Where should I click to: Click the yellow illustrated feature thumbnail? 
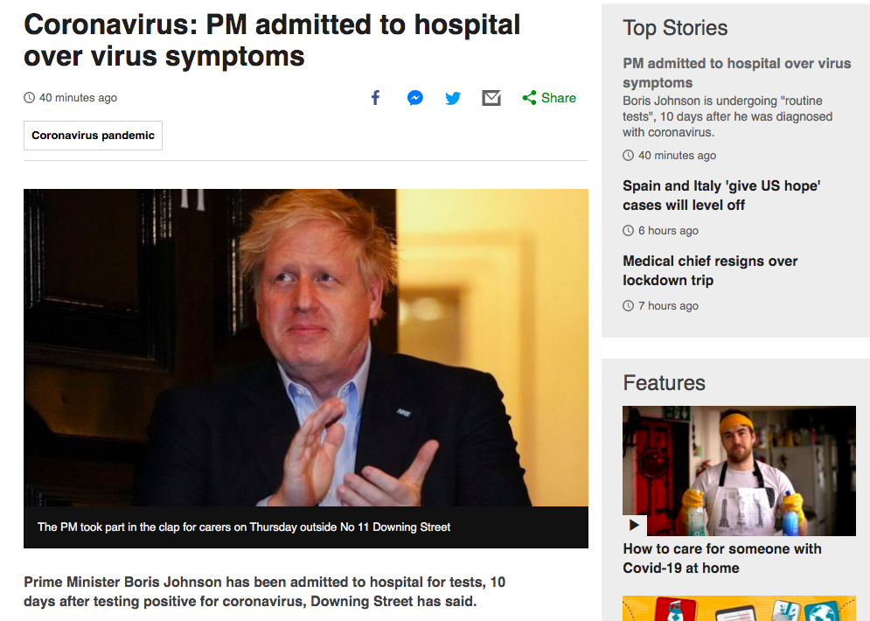pos(739,608)
